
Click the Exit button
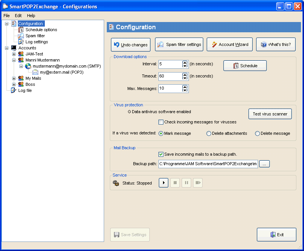click(277, 235)
